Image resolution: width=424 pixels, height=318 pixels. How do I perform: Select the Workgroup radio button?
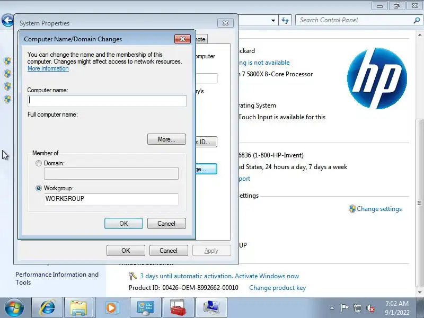(39, 188)
